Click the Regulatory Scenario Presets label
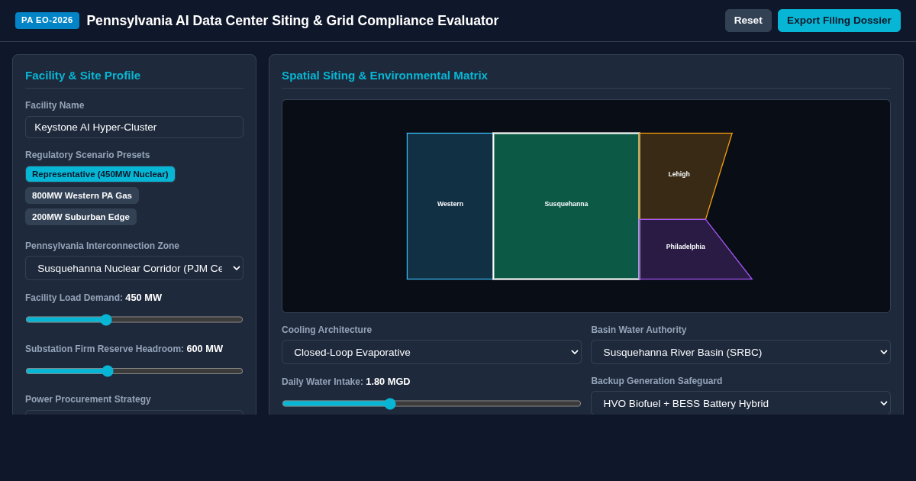 click(x=87, y=155)
